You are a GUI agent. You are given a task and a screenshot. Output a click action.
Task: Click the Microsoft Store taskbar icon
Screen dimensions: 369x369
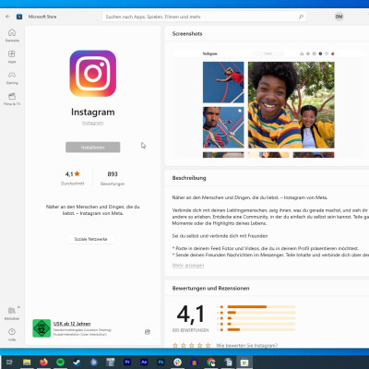244,363
